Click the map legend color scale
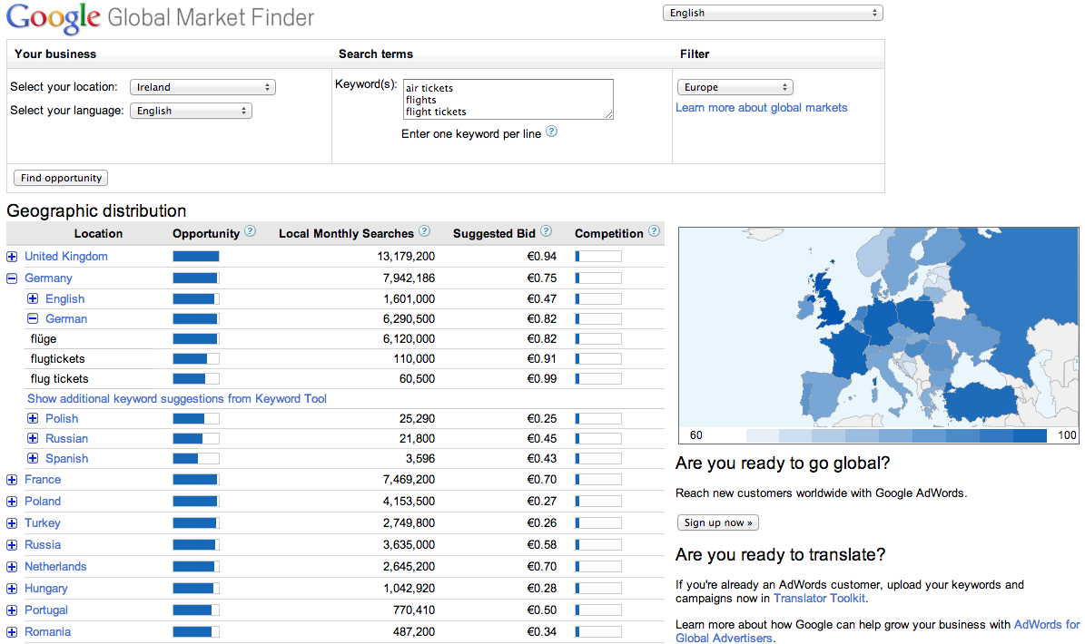This screenshot has width=1085, height=644. pos(896,435)
